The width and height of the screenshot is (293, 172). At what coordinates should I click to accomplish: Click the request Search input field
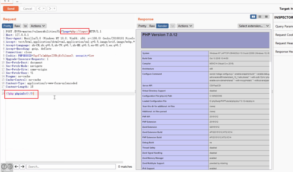click(x=71, y=167)
